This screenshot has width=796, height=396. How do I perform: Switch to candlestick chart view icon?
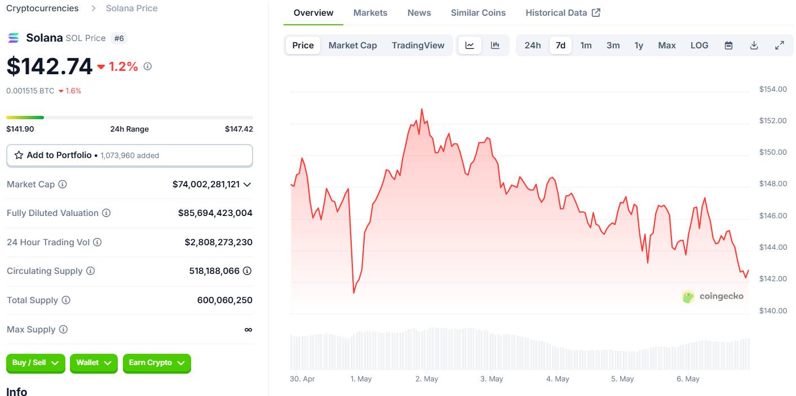(495, 46)
